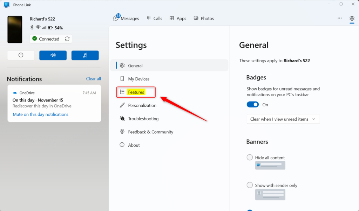Open the settings gear icon
This screenshot has width=359, height=211.
click(352, 19)
